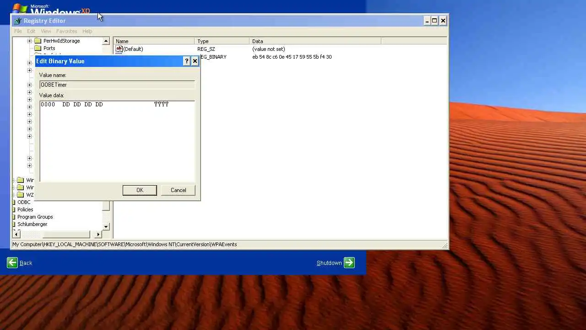
Task: Maximize the Registry Editor window
Action: tap(434, 21)
